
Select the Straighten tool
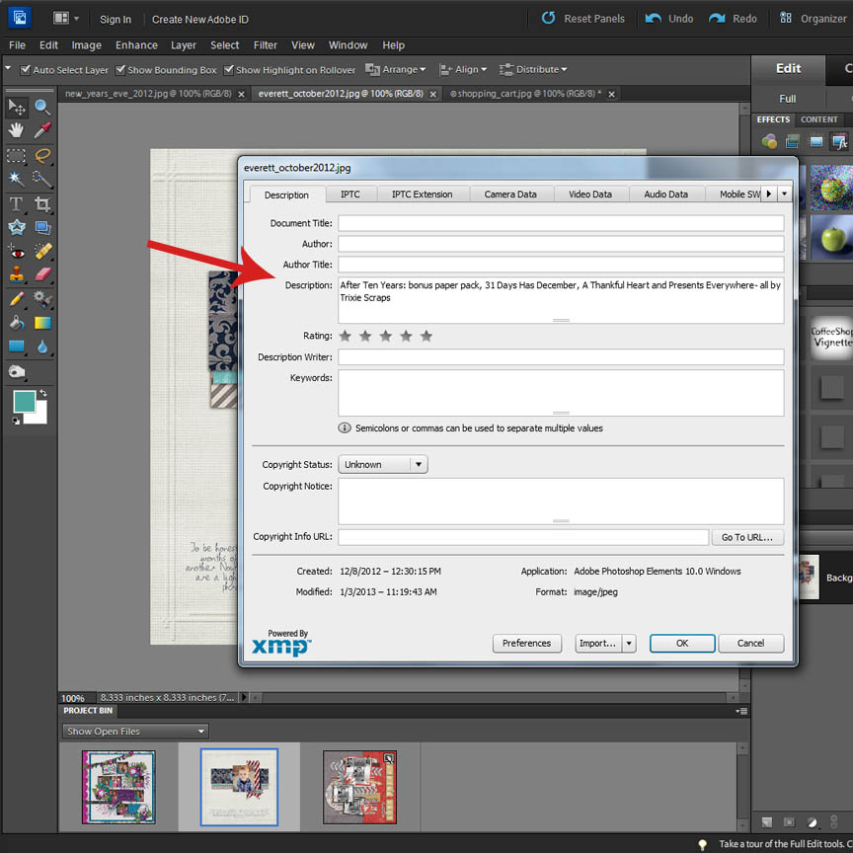coord(42,227)
